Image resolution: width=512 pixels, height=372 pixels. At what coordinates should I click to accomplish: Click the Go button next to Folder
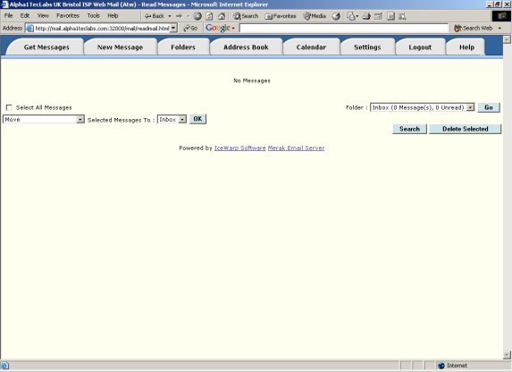(489, 107)
